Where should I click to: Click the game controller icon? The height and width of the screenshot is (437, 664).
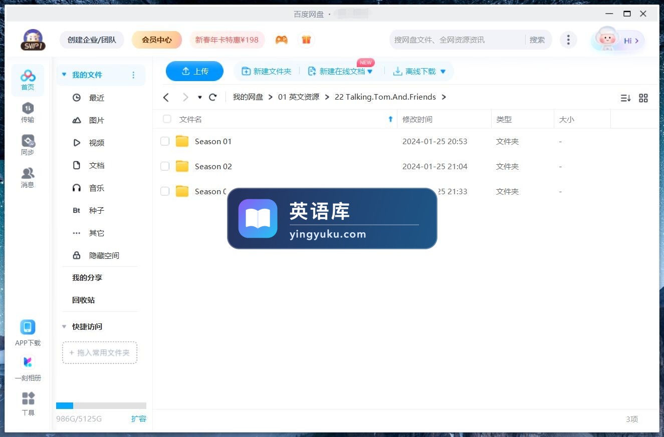[x=282, y=40]
